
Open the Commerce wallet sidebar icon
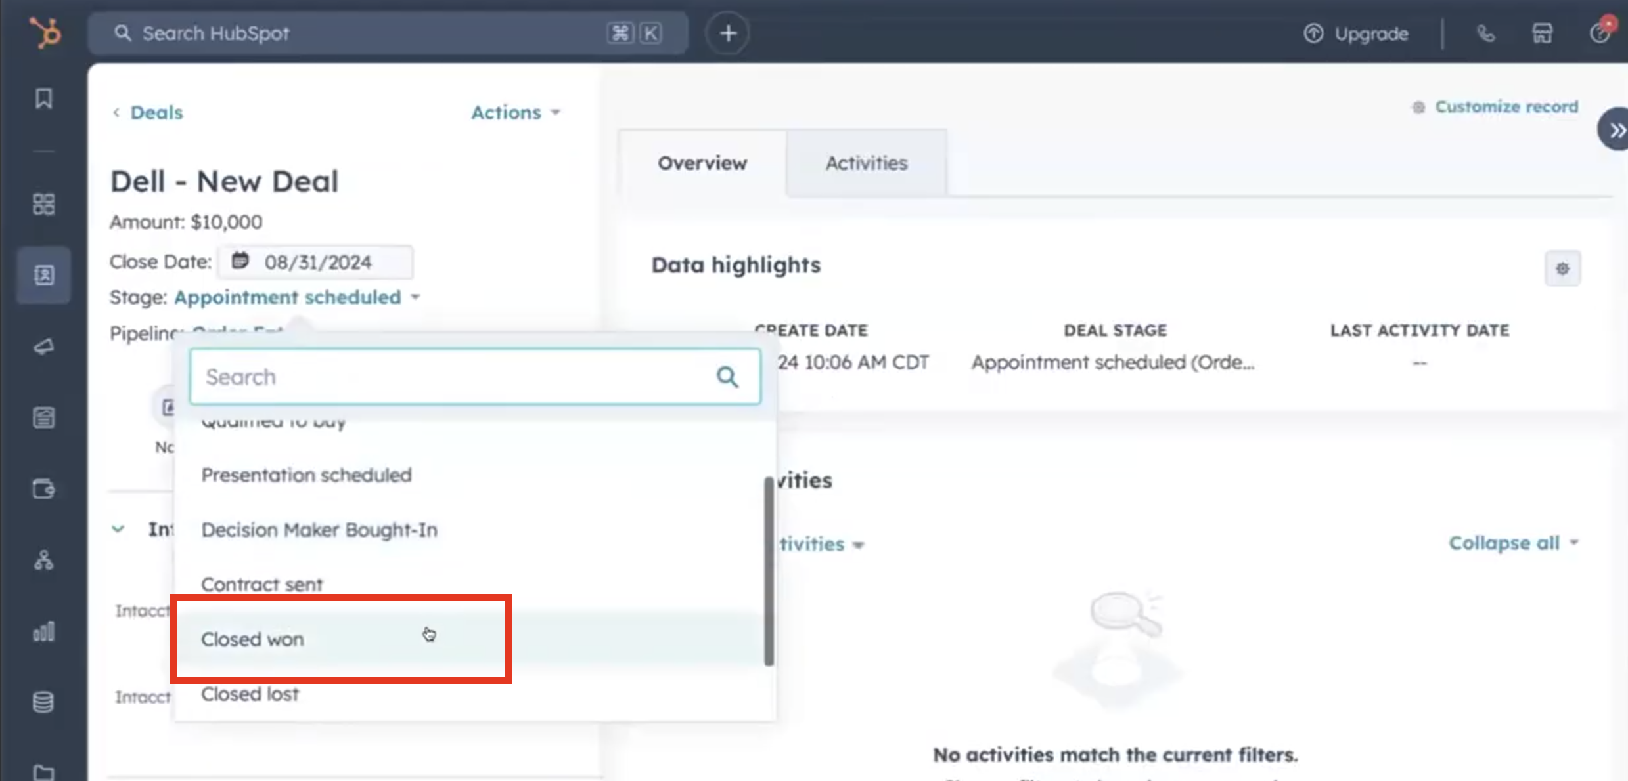pos(44,489)
